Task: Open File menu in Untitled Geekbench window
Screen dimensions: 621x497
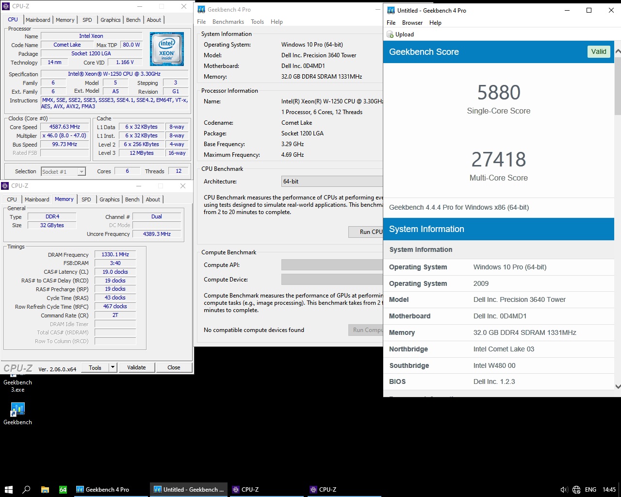Action: click(391, 23)
